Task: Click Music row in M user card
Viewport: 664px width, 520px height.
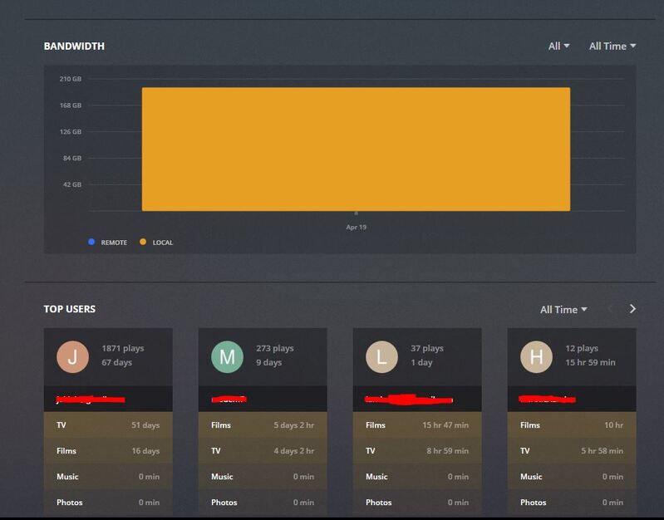Action: [263, 476]
